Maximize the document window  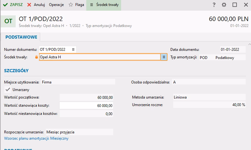(x=234, y=5)
